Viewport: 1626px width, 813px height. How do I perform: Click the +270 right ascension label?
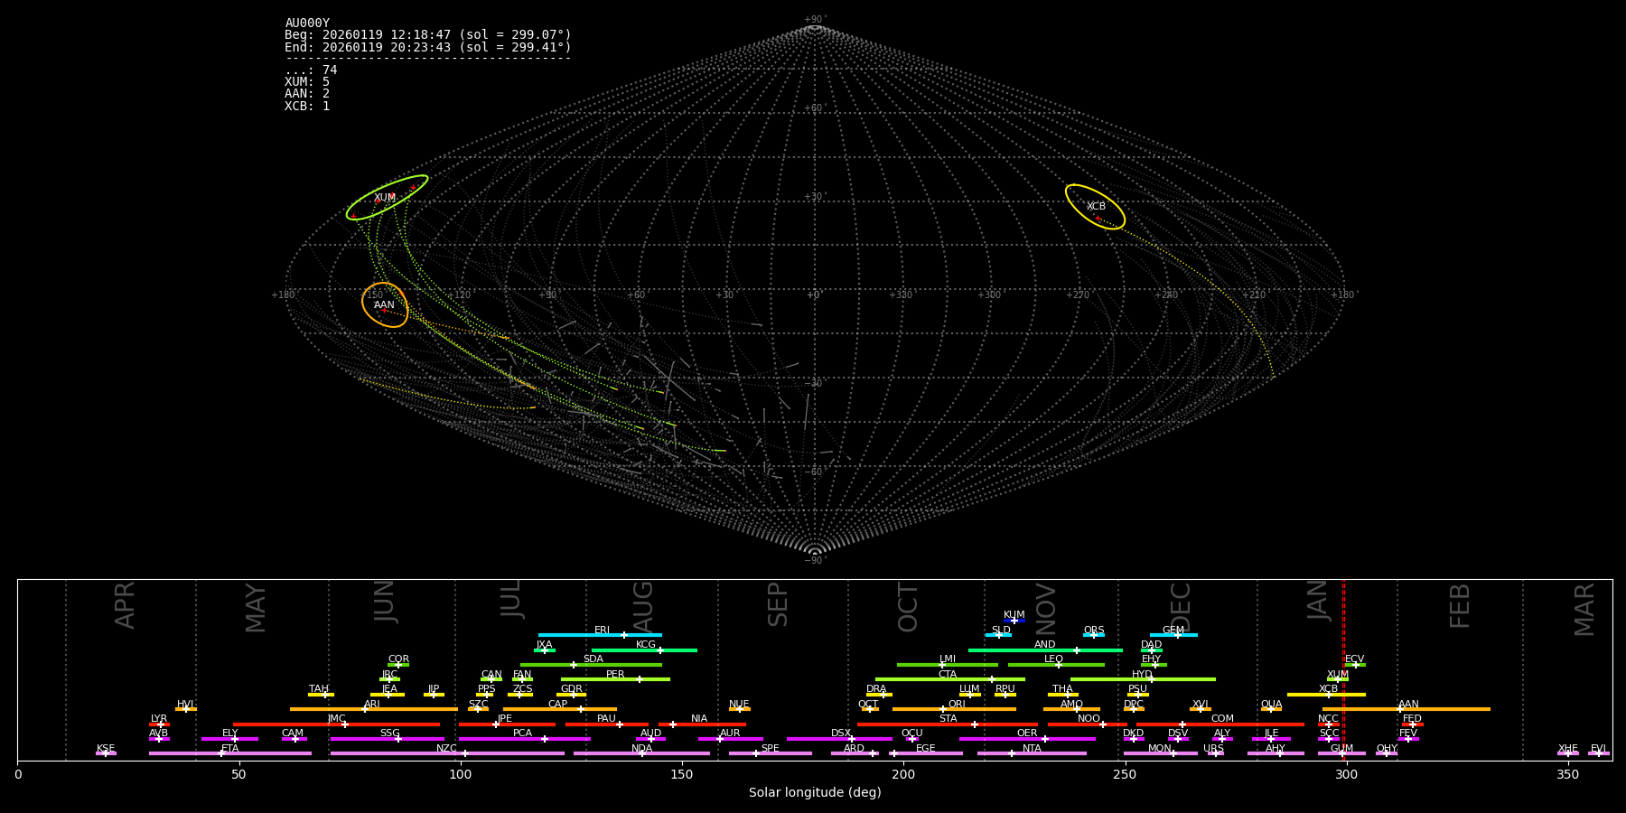point(1078,295)
